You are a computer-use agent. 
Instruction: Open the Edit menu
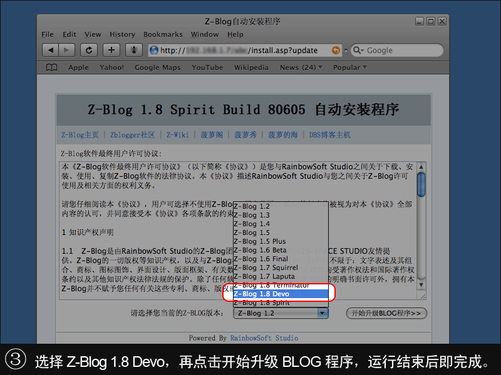tap(70, 34)
